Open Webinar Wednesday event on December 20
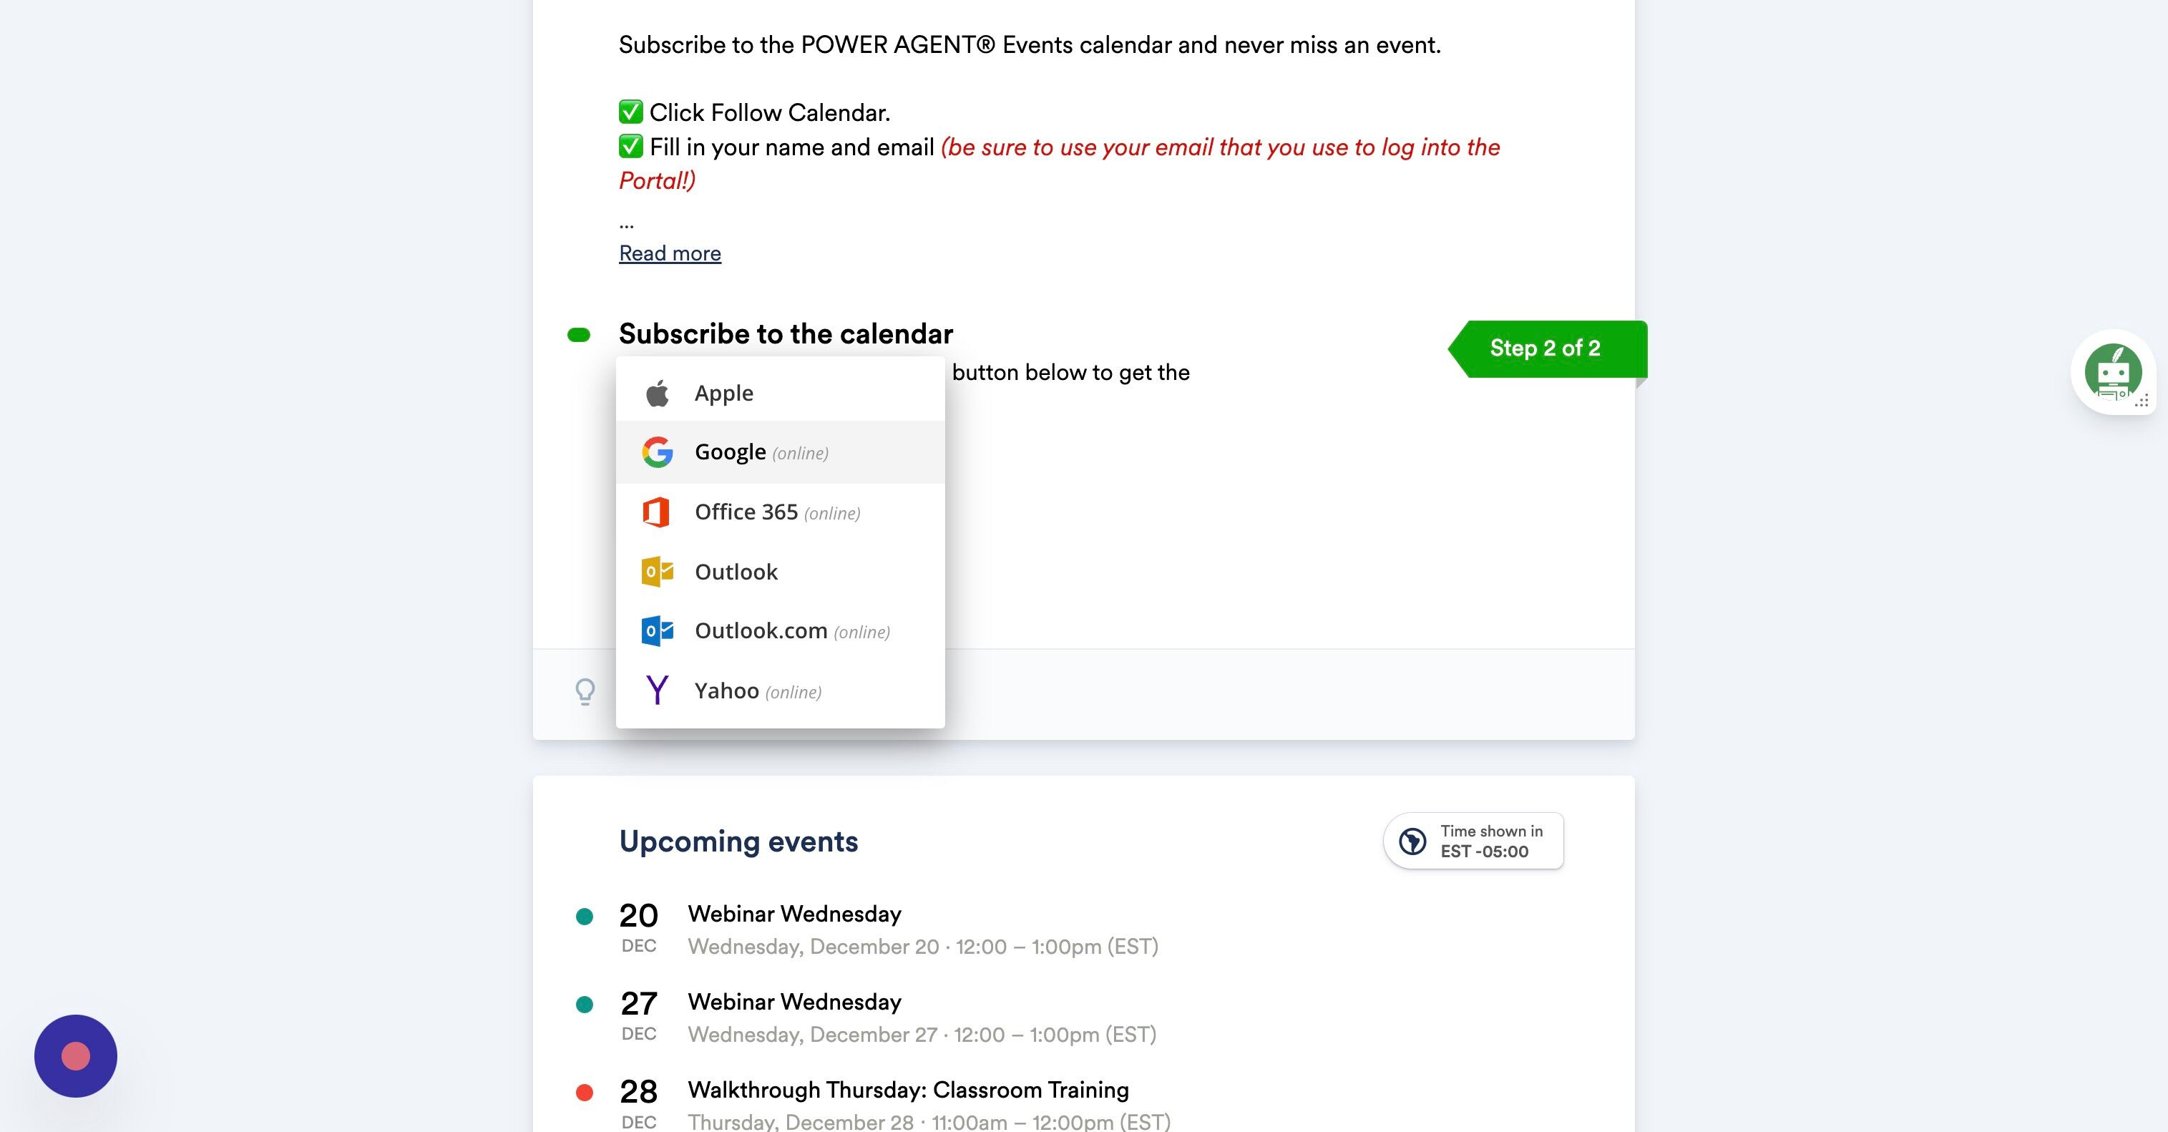2168x1132 pixels. point(794,914)
